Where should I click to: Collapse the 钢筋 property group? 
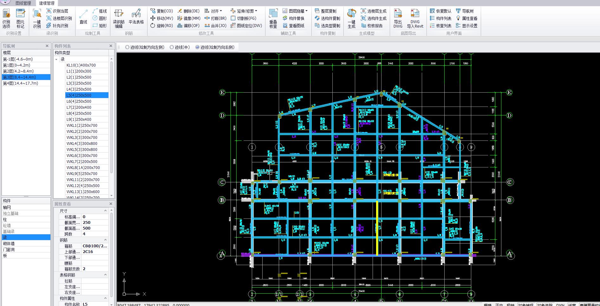[106, 240]
